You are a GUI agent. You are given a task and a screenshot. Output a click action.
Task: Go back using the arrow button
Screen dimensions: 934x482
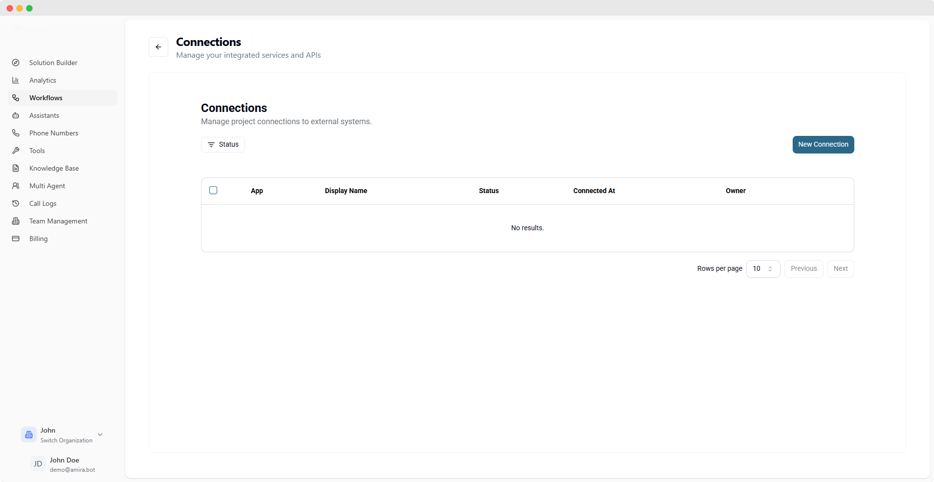158,47
